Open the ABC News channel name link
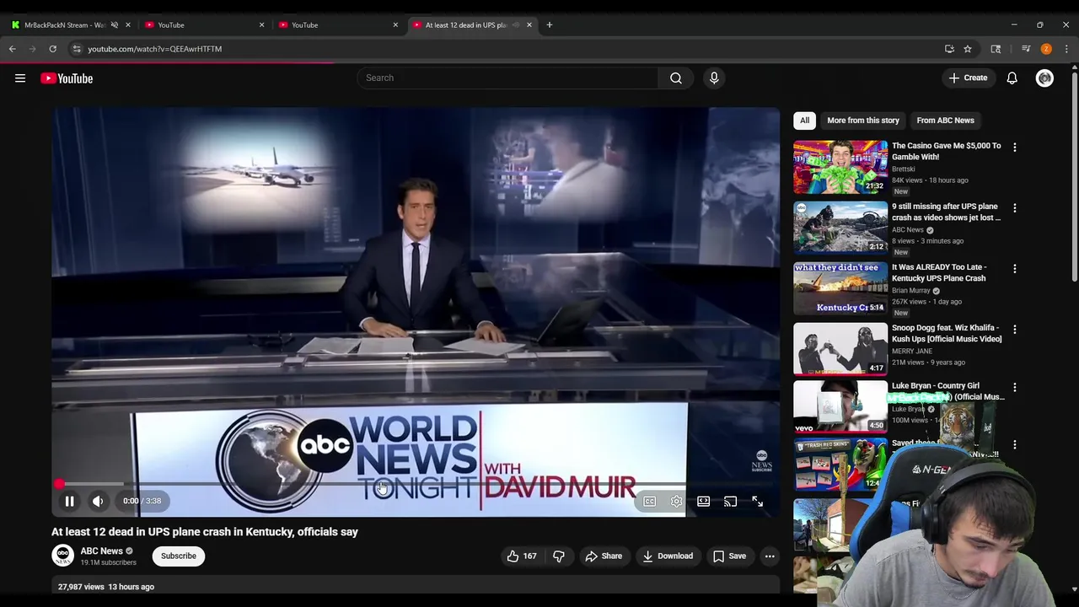The width and height of the screenshot is (1079, 607). tap(101, 551)
